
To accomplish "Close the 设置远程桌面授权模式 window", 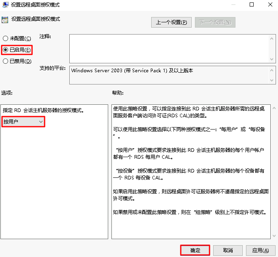I will (270, 4).
